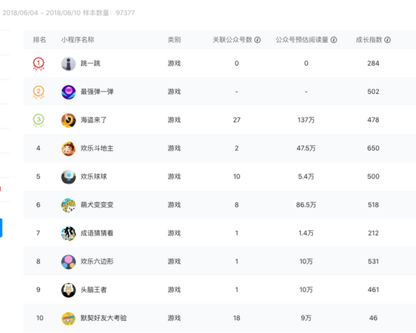Open the 最强弹一弹 app icon
Image resolution: width=416 pixels, height=333 pixels.
(x=68, y=92)
